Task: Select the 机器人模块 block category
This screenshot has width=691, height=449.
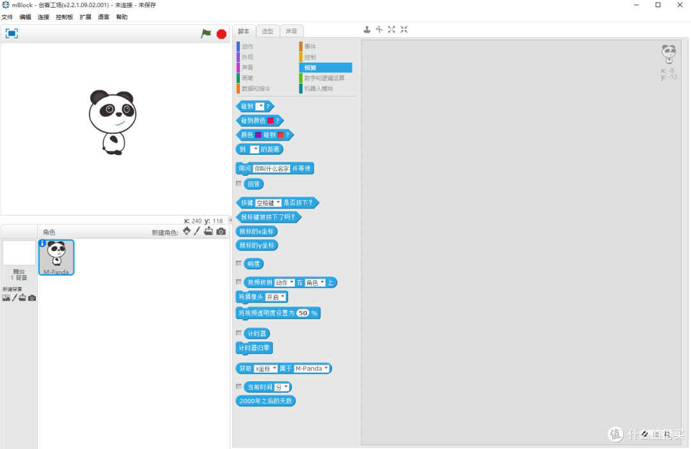Action: (318, 88)
